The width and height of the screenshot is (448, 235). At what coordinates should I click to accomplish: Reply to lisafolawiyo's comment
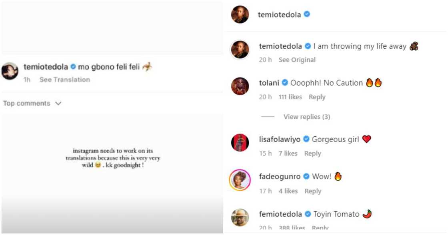(312, 153)
